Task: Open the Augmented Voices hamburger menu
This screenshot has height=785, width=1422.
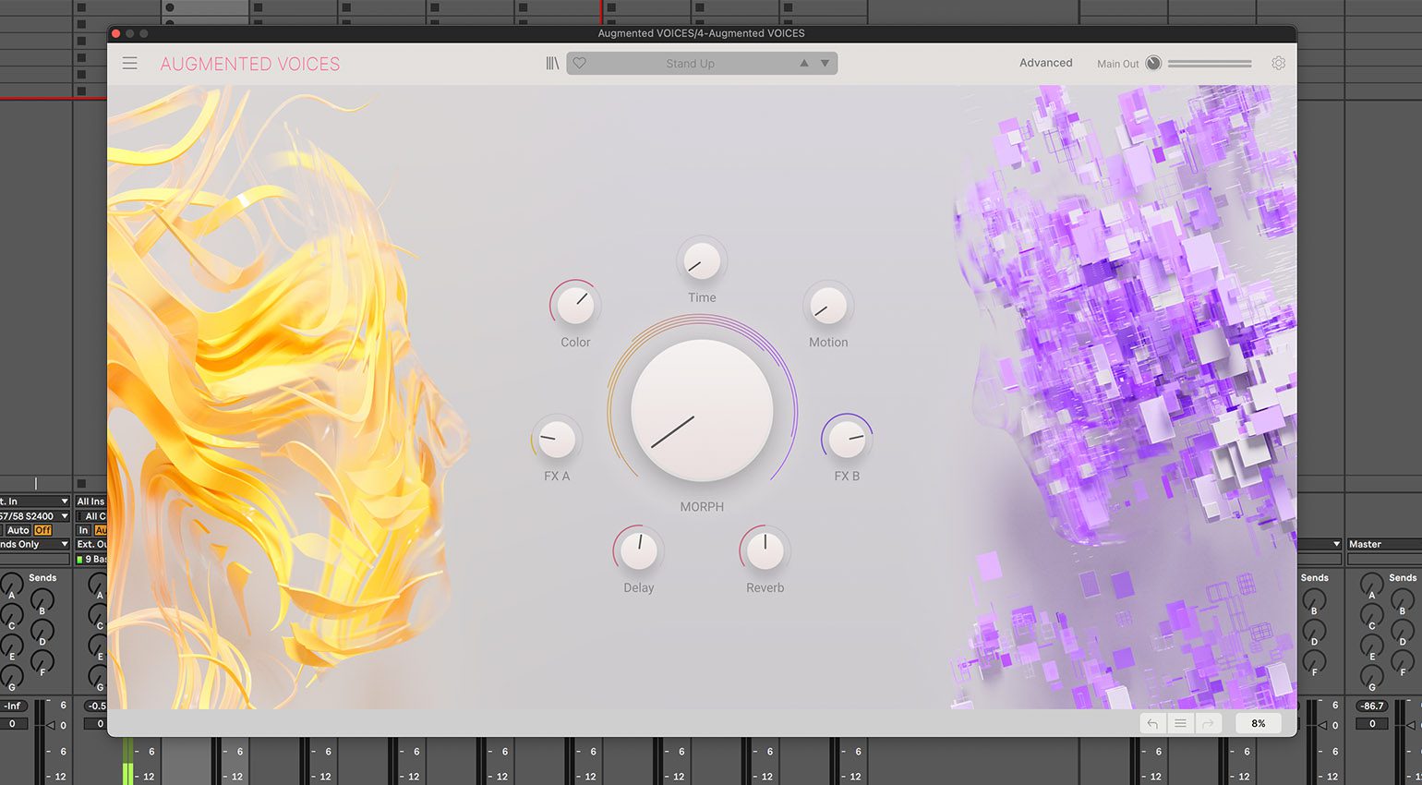Action: coord(130,64)
